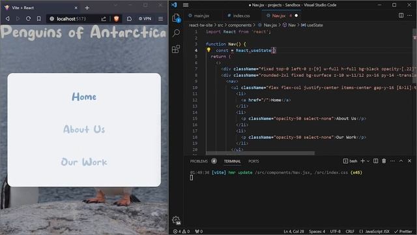Open the Explorer view in VS Code activity bar
This screenshot has width=417, height=235.
point(176,18)
